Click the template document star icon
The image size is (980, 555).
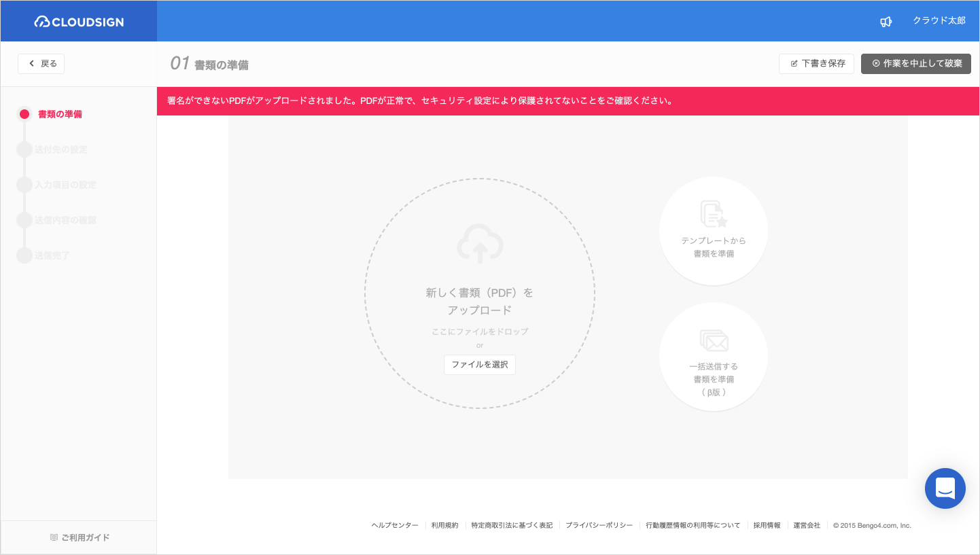coord(714,213)
